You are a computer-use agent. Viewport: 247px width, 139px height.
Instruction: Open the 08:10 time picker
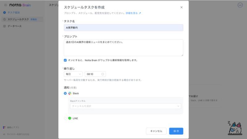click(95, 74)
